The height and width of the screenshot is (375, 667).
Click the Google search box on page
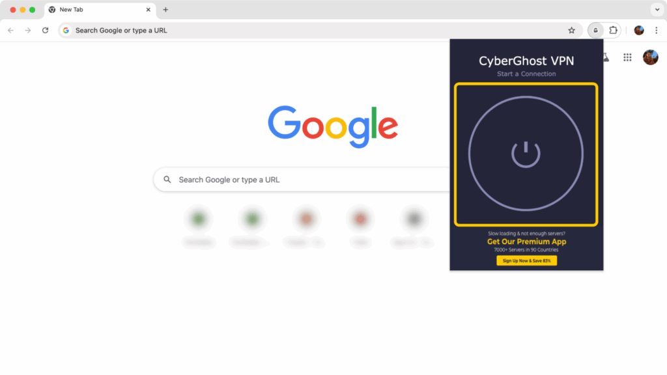(x=302, y=180)
